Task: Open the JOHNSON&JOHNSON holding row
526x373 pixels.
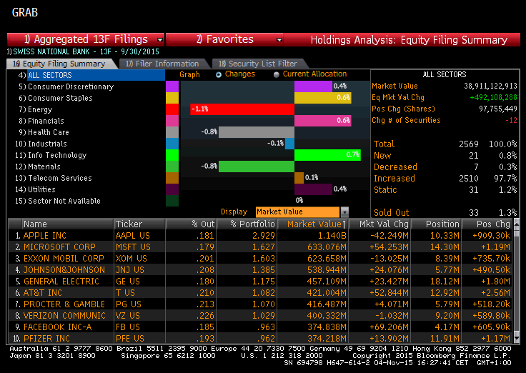Action: click(x=260, y=269)
